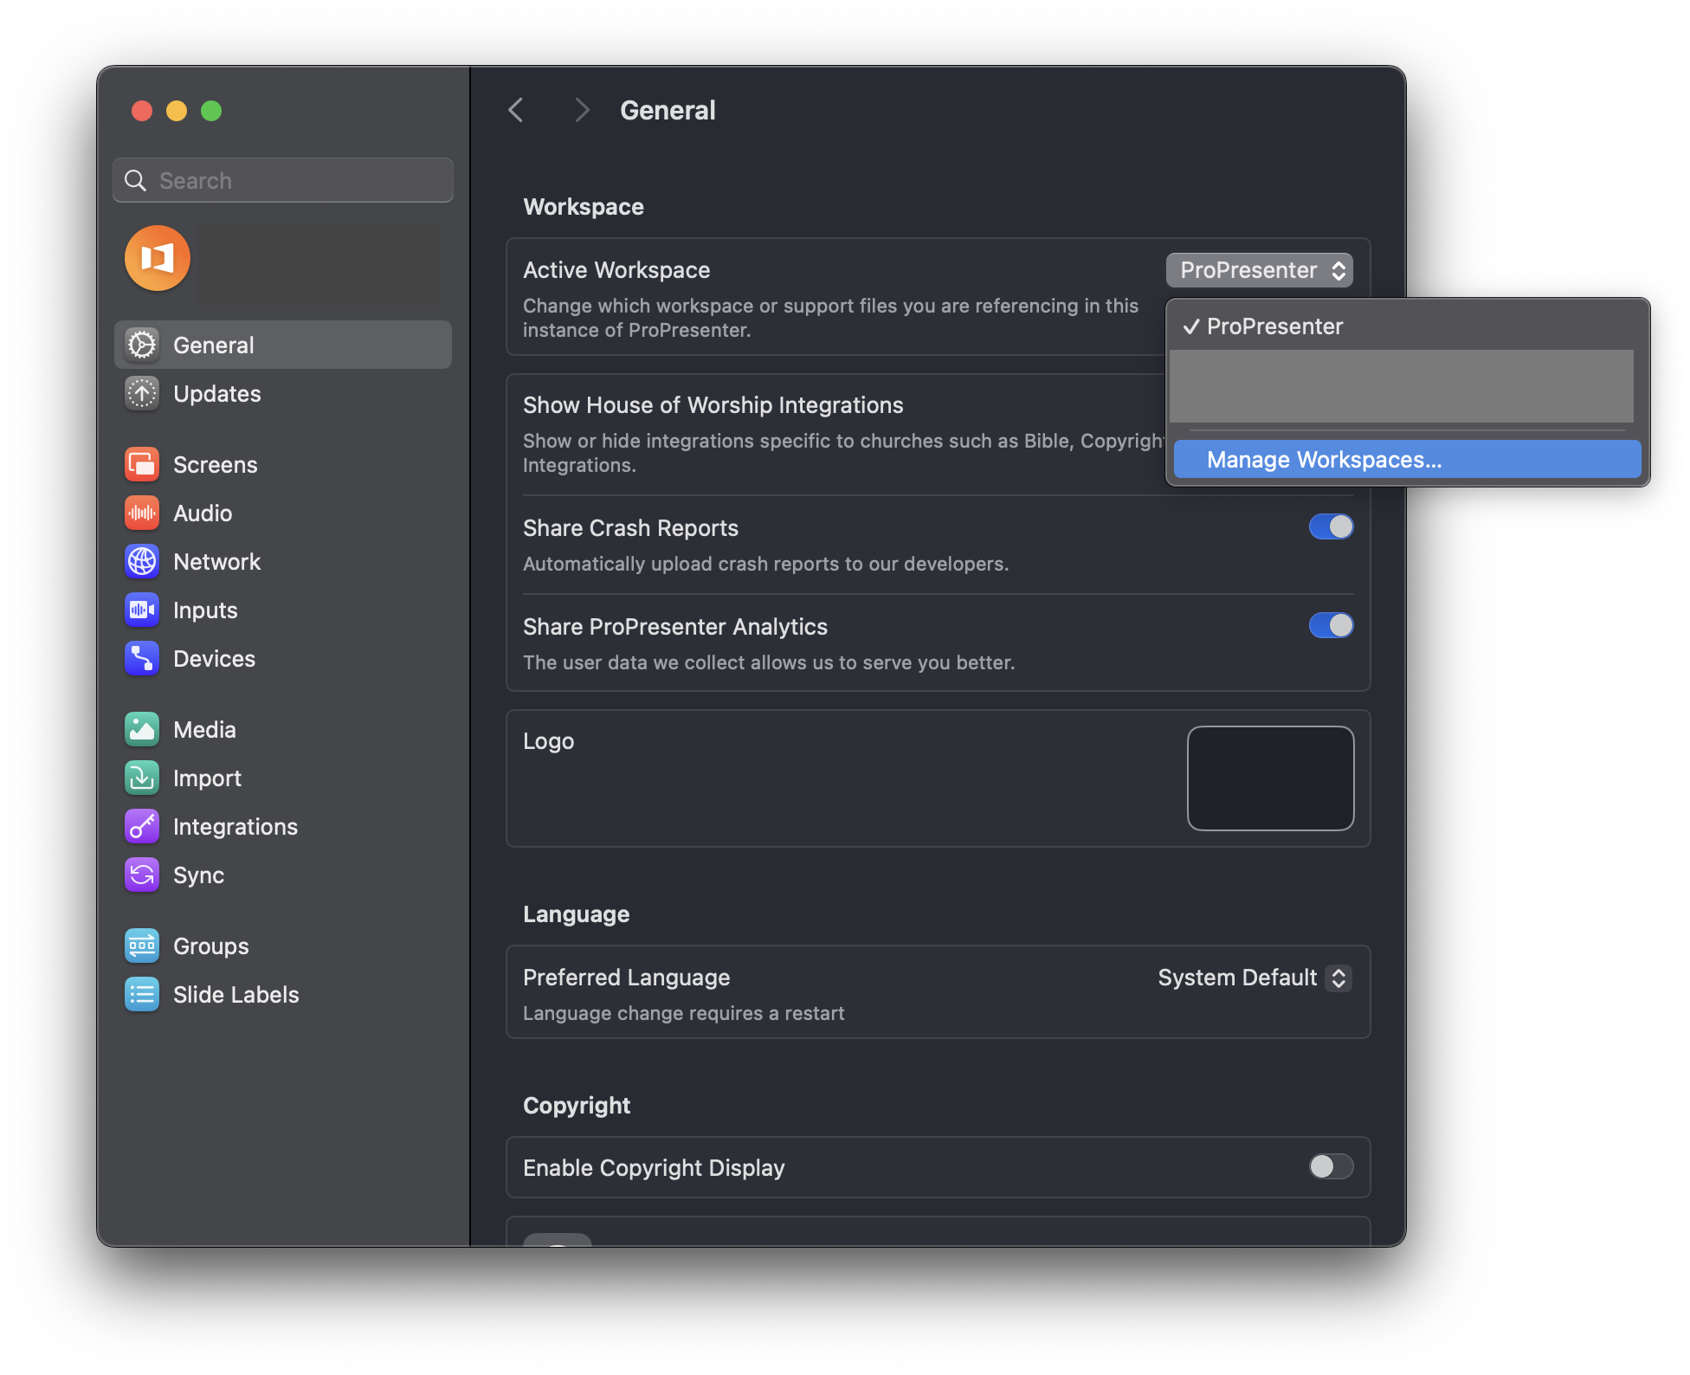This screenshot has height=1375, width=1690.
Task: Select the Network globe icon
Action: pos(142,562)
